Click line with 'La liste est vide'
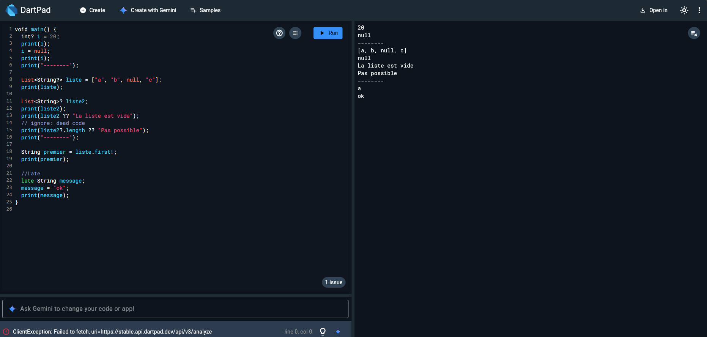The width and height of the screenshot is (707, 337). click(80, 116)
